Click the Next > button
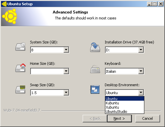 tap(119, 118)
